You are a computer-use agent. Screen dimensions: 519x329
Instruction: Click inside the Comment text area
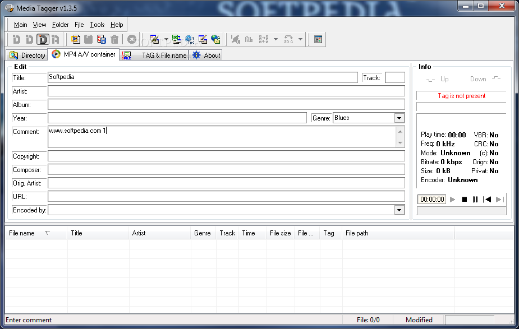click(222, 137)
